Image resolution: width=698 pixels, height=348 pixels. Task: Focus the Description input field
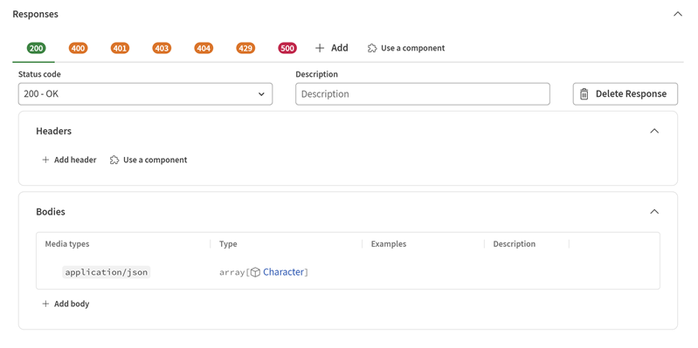click(x=423, y=94)
